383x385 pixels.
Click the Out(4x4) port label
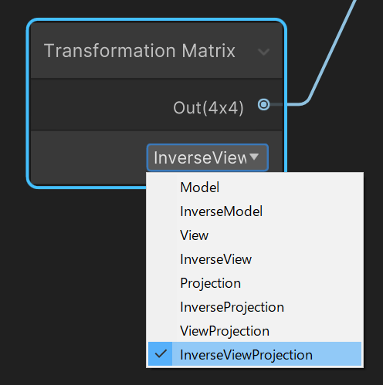pos(208,108)
